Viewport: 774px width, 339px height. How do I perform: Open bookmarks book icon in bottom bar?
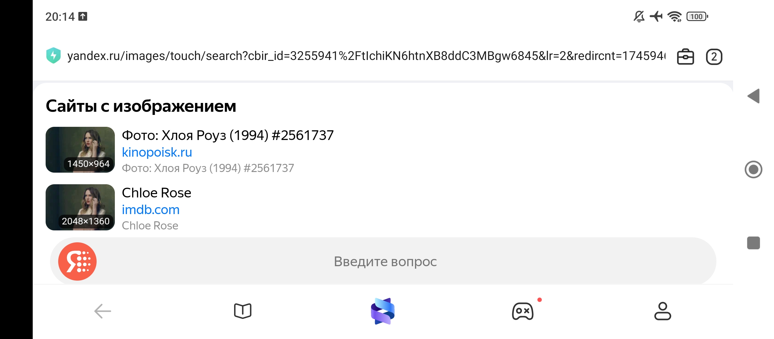[243, 311]
